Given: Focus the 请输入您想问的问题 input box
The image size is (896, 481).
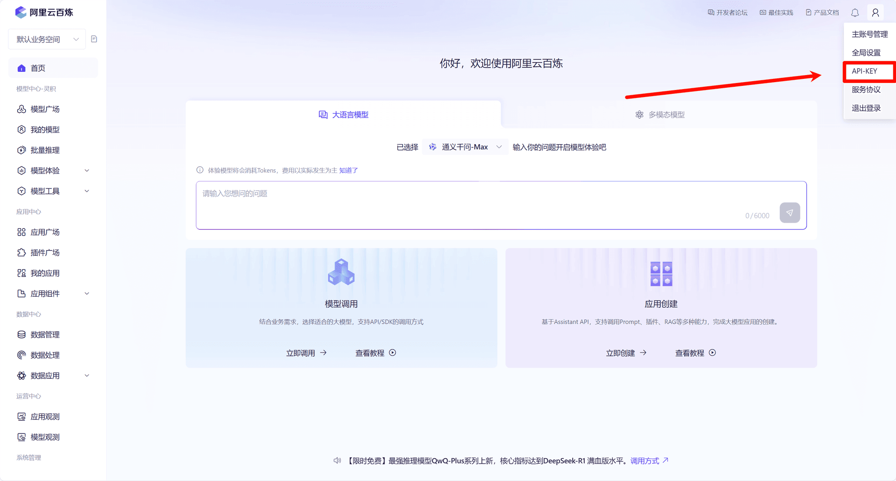Looking at the screenshot, I should coord(501,205).
